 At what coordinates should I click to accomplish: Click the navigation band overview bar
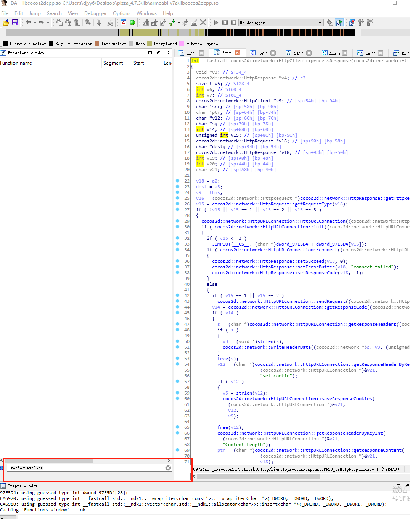181,32
